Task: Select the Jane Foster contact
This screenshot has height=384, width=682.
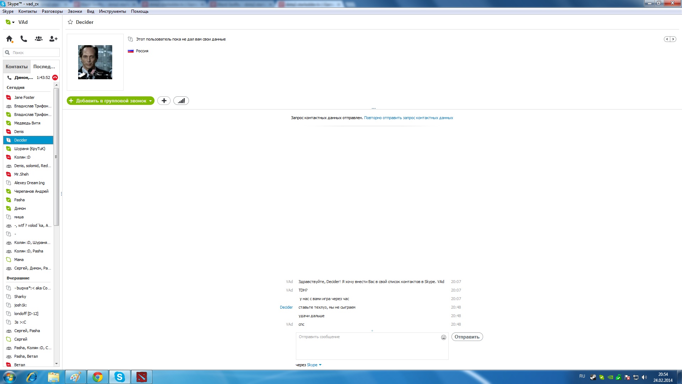Action: 24,97
